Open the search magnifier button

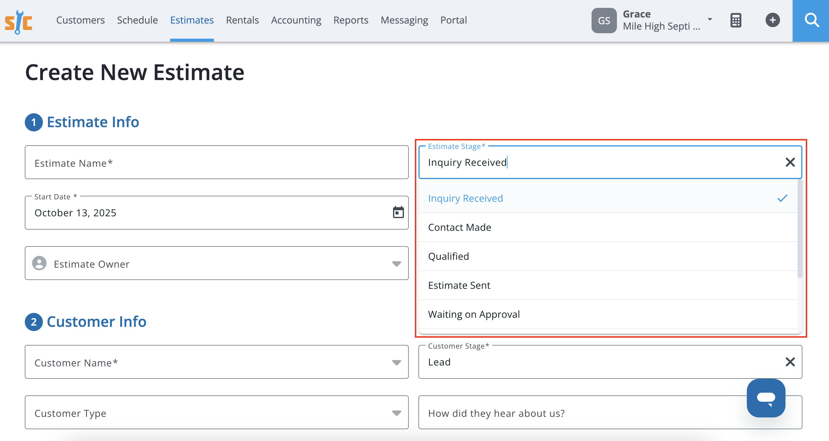click(x=811, y=21)
